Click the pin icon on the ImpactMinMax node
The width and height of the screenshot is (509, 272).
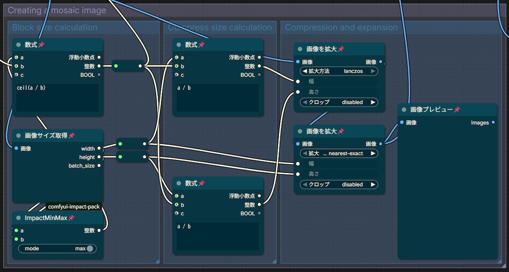[x=72, y=218]
